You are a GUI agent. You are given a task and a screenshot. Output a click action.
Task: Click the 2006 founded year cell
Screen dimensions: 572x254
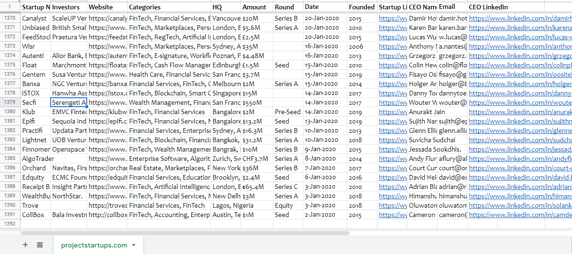362,46
